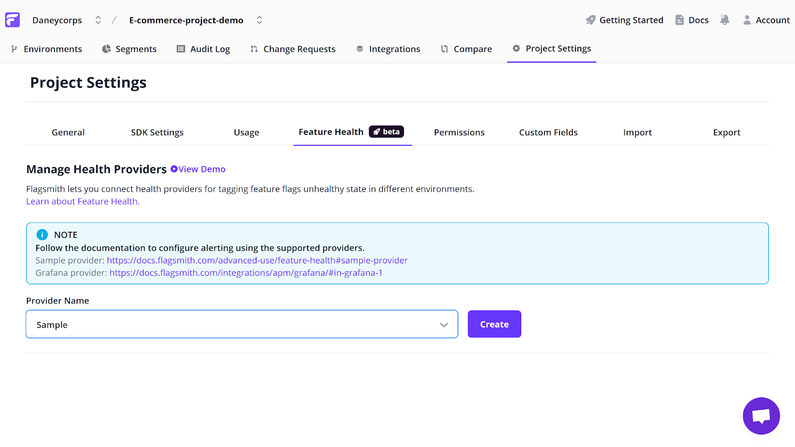Switch to the Usage tab
795x447 pixels.
point(246,132)
